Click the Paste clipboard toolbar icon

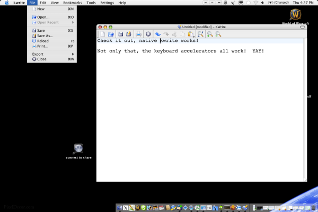190,34
